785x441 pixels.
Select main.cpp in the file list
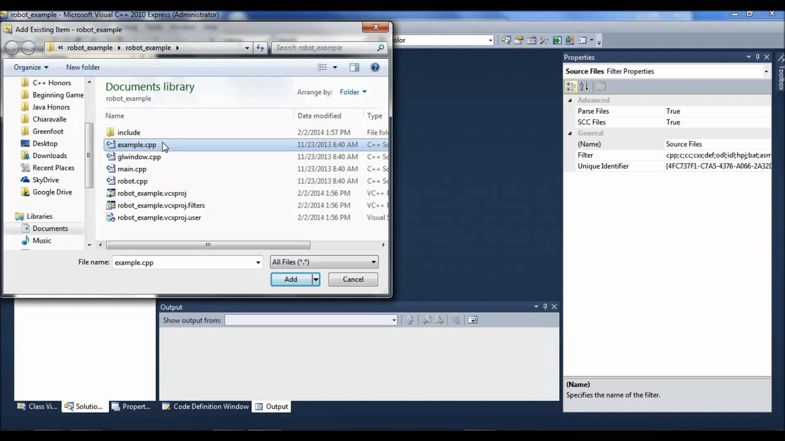(132, 169)
